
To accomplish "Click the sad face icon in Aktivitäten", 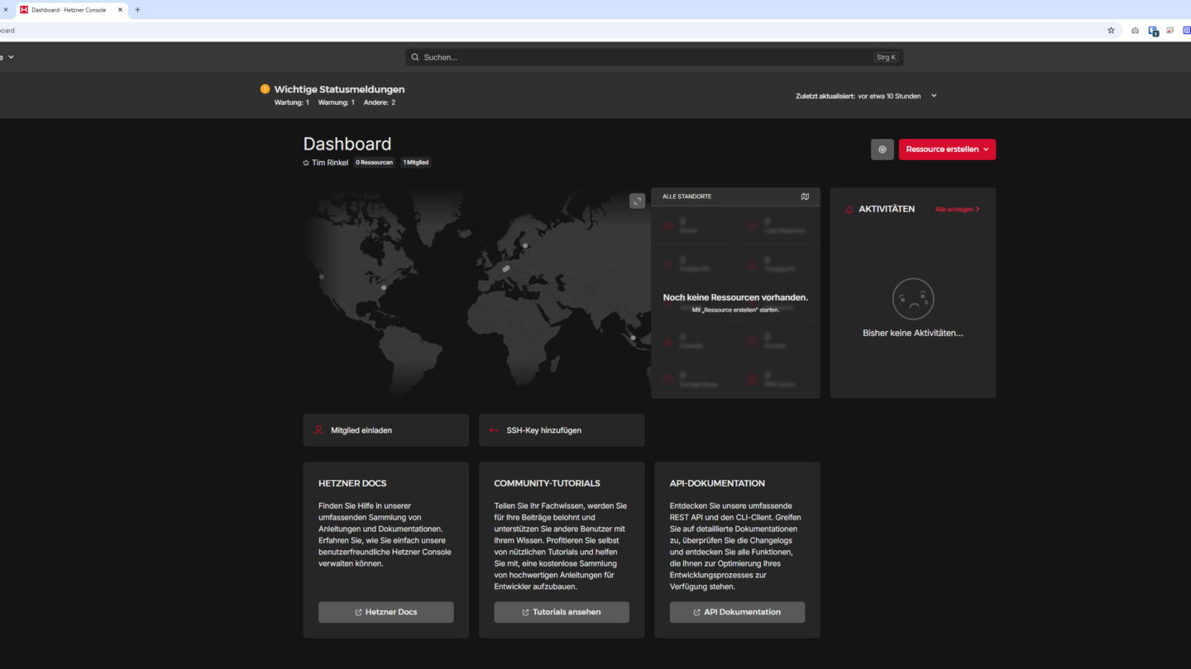I will [x=913, y=299].
